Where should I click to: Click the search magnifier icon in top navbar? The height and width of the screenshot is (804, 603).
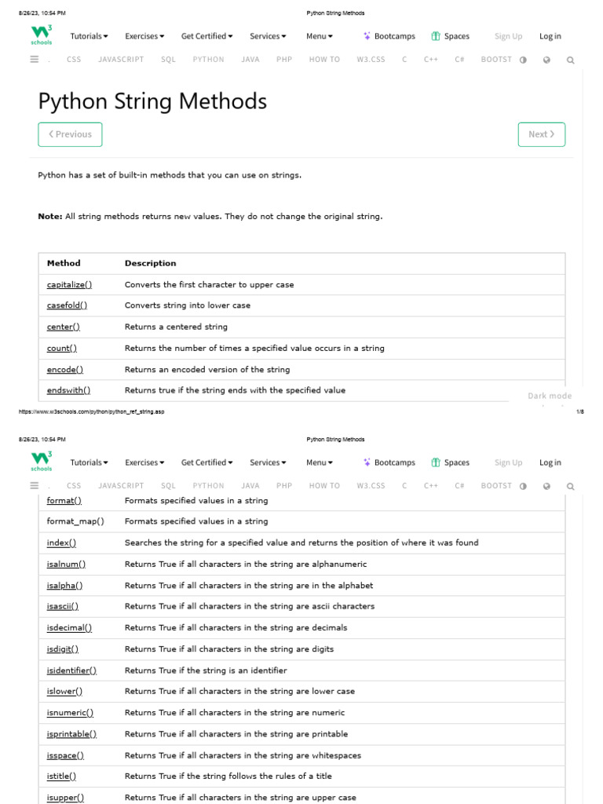tap(570, 60)
